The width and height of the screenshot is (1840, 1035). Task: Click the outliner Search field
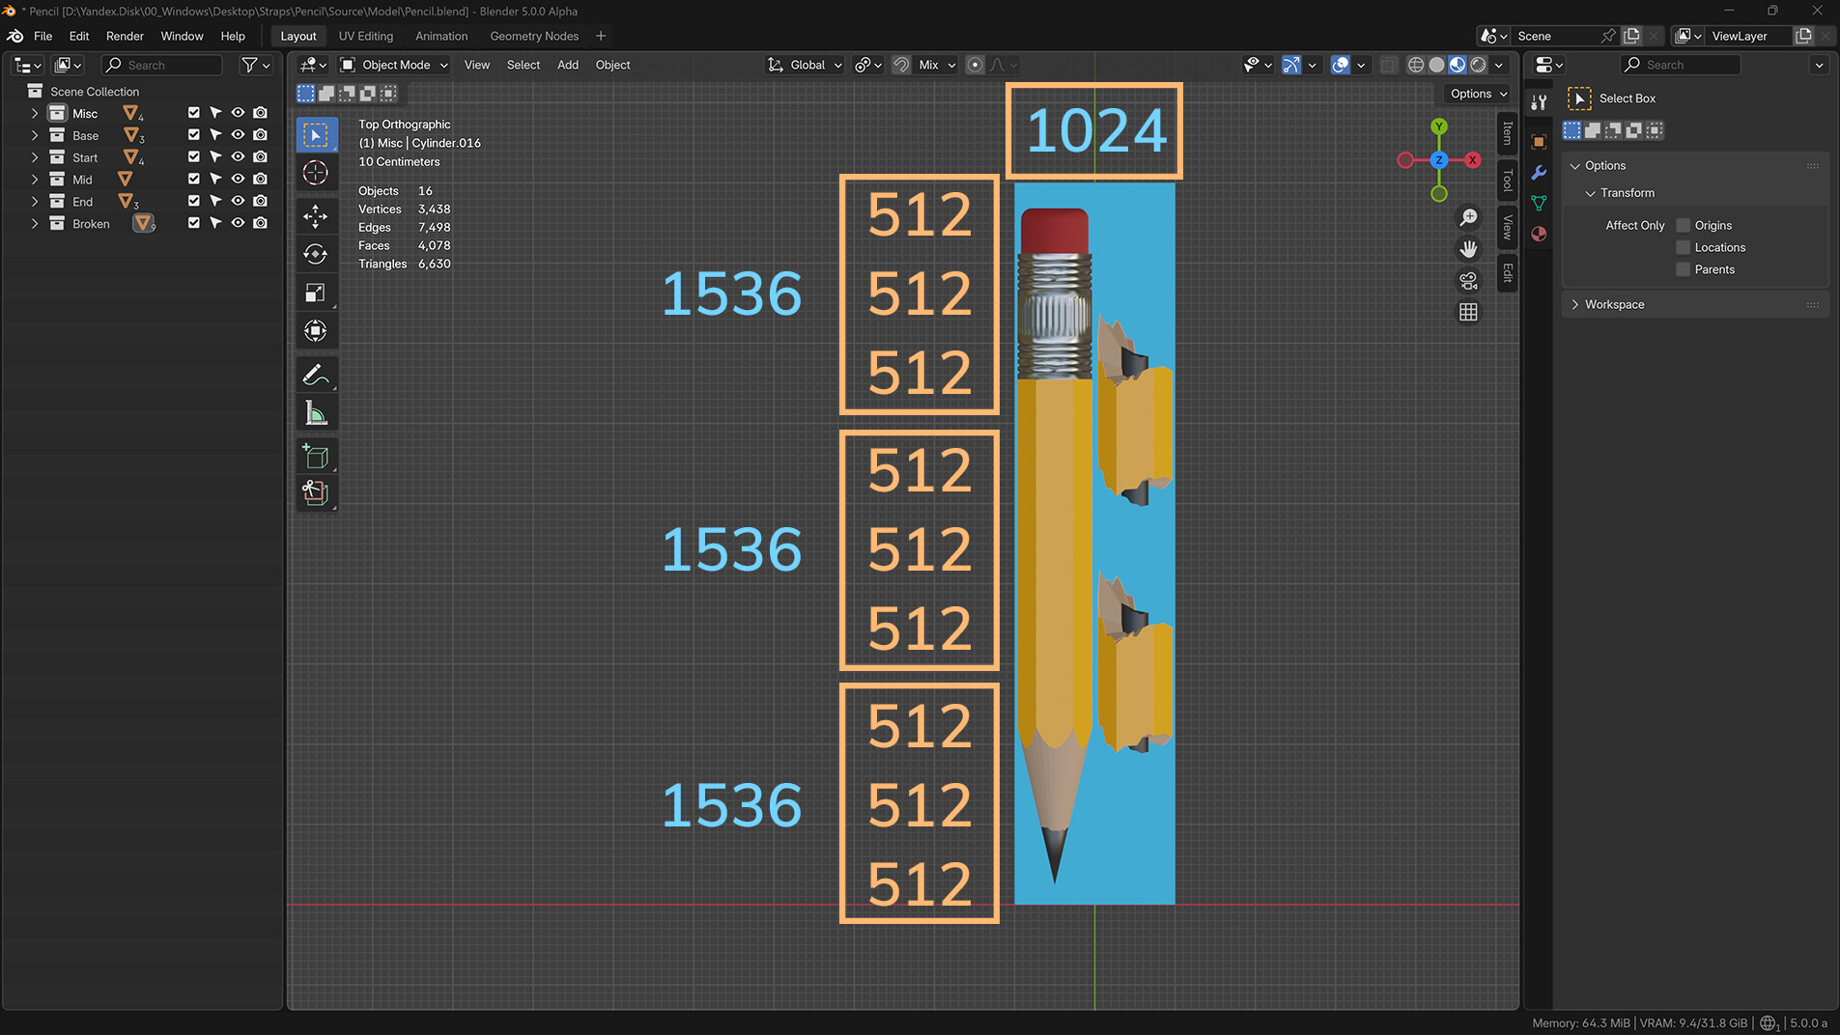point(162,65)
